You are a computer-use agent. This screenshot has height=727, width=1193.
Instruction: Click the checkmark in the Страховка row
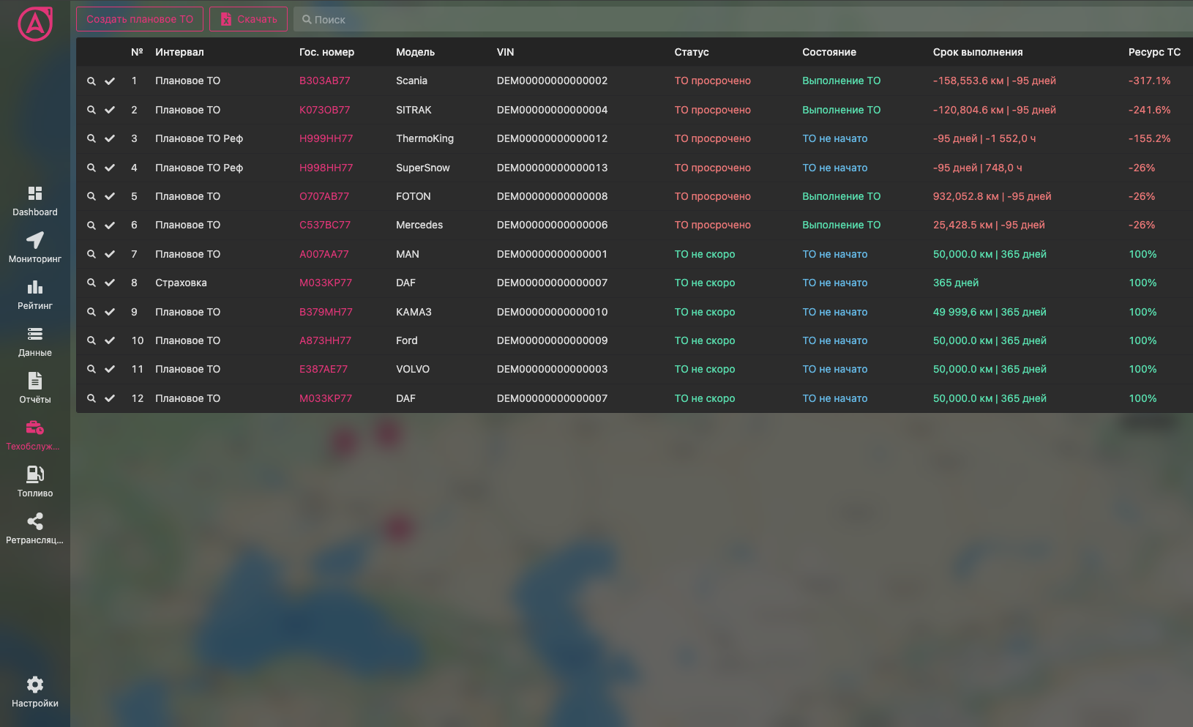[x=110, y=283]
